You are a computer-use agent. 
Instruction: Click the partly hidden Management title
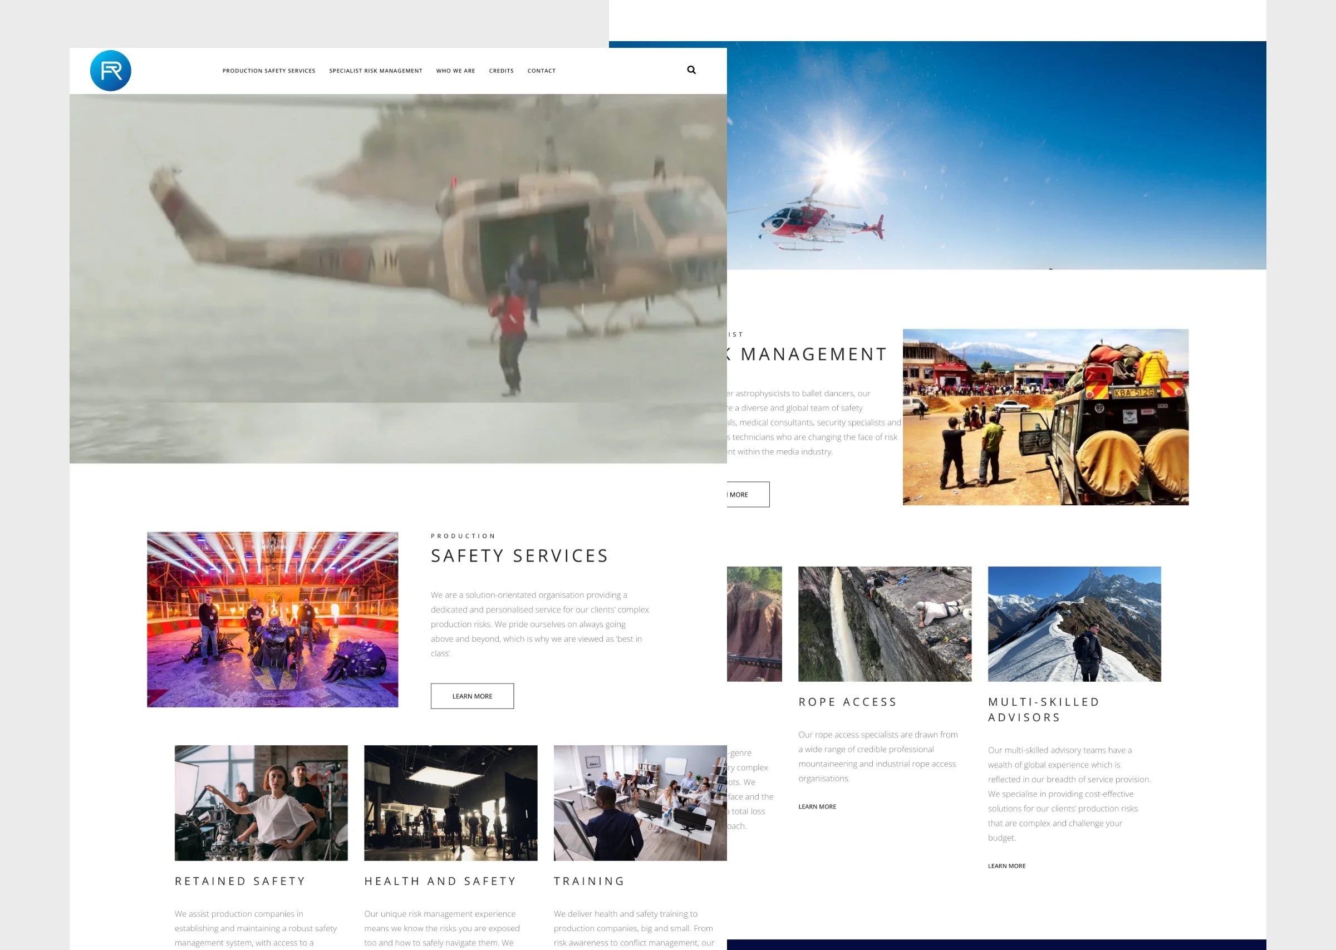point(807,354)
